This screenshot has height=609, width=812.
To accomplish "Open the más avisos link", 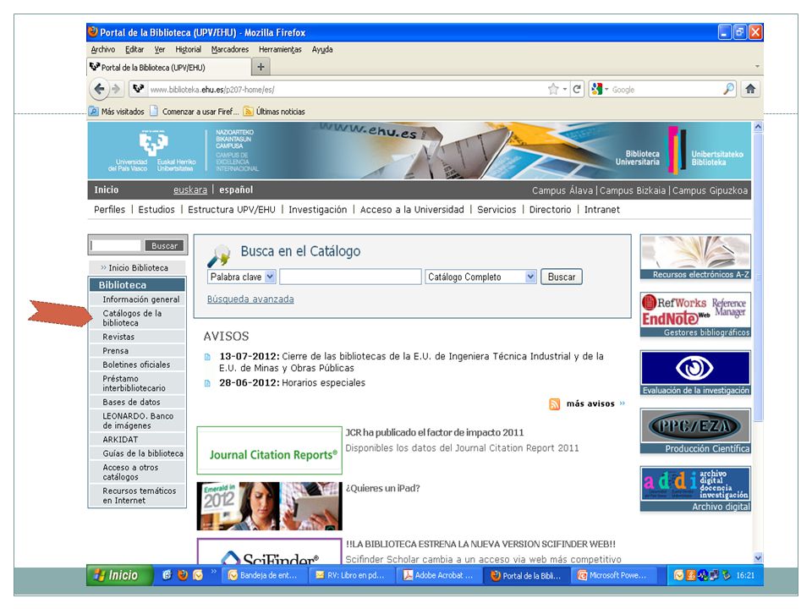I will click(590, 403).
